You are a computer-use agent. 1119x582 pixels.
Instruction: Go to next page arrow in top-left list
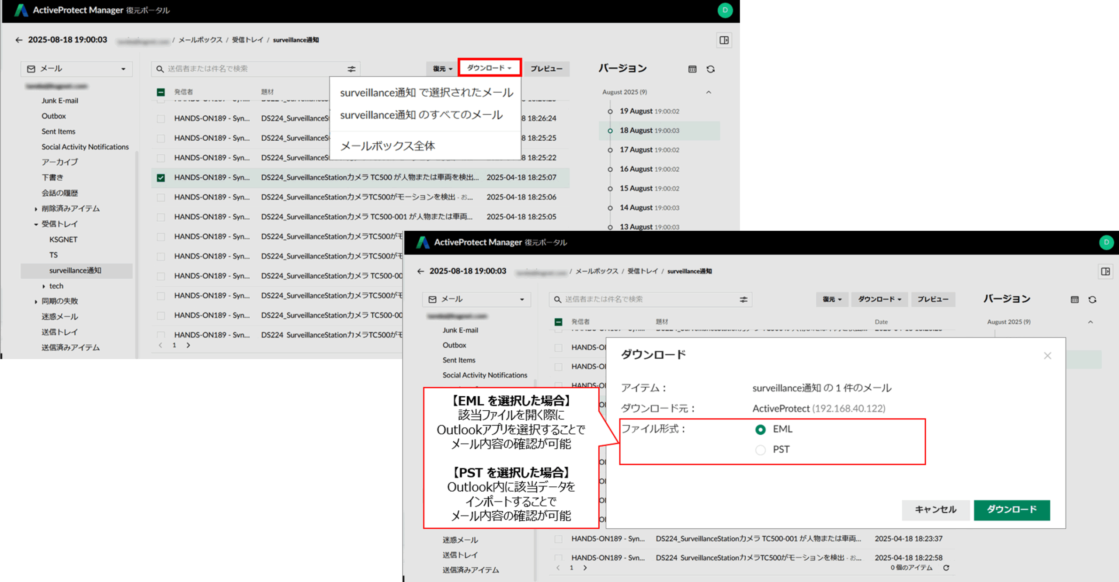(x=188, y=345)
